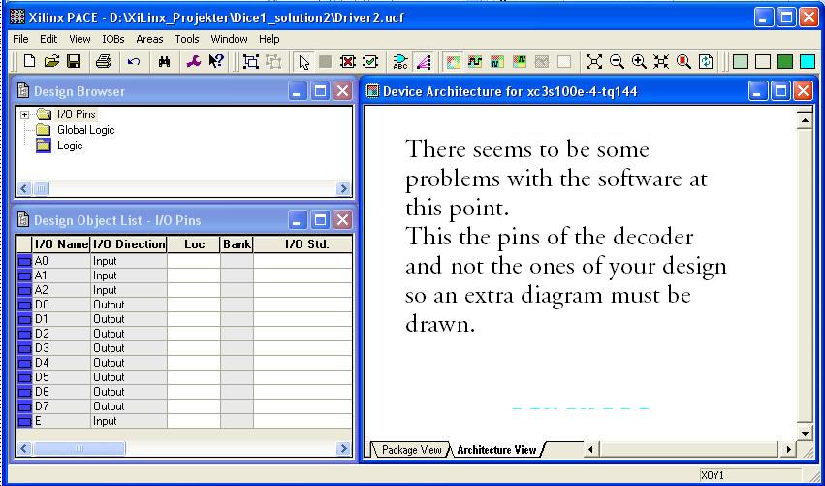Click the zoom-to-fit expanding arrows icon
The width and height of the screenshot is (825, 486).
(594, 62)
